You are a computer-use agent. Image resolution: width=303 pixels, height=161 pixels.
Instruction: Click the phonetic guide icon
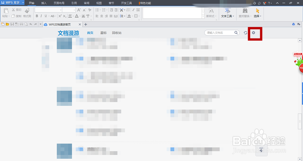pos(88,16)
